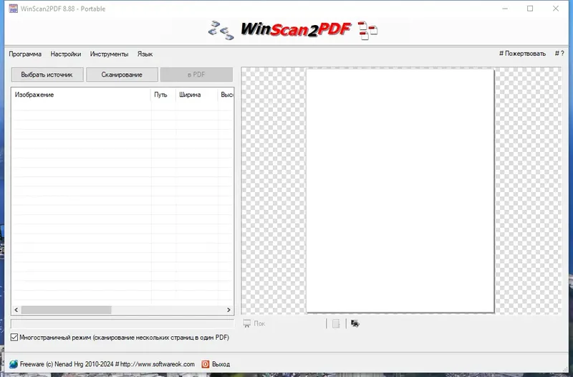Open the Программа menu
This screenshot has width=573, height=377.
[25, 54]
